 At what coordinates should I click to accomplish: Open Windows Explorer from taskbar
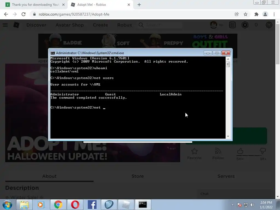pyautogui.click(x=24, y=205)
